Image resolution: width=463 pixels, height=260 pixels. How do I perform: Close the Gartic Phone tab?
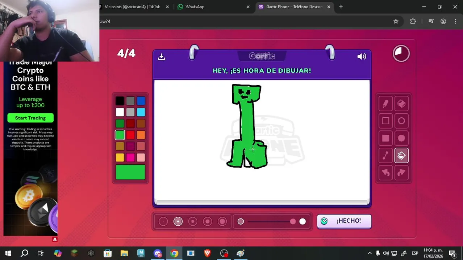pos(329,6)
